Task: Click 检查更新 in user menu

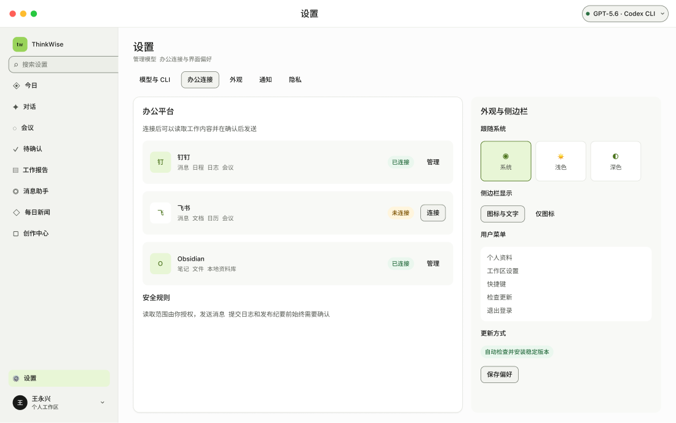Action: coord(499,298)
